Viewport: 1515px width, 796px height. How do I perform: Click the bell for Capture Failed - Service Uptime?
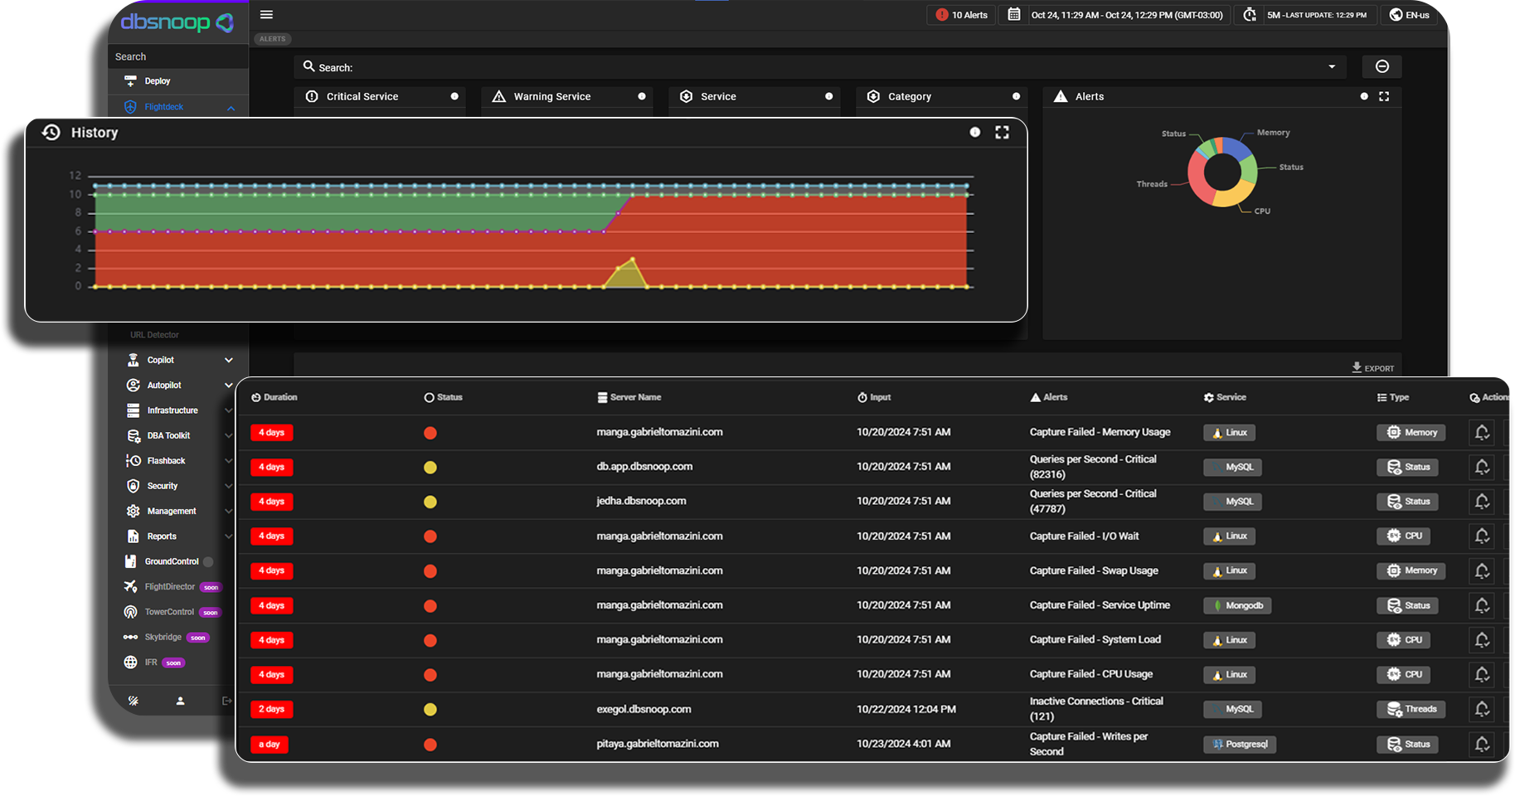click(x=1483, y=605)
